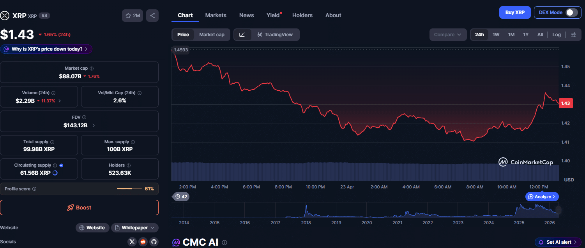The height and width of the screenshot is (248, 585).
Task: Open the Reddit social link
Action: point(143,242)
